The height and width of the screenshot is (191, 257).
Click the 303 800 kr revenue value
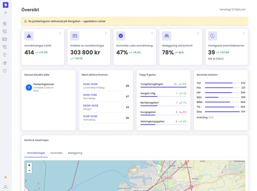pos(85,53)
